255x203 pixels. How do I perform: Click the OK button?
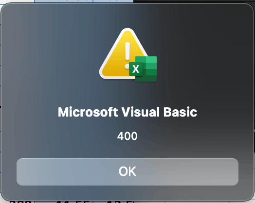coord(127,172)
